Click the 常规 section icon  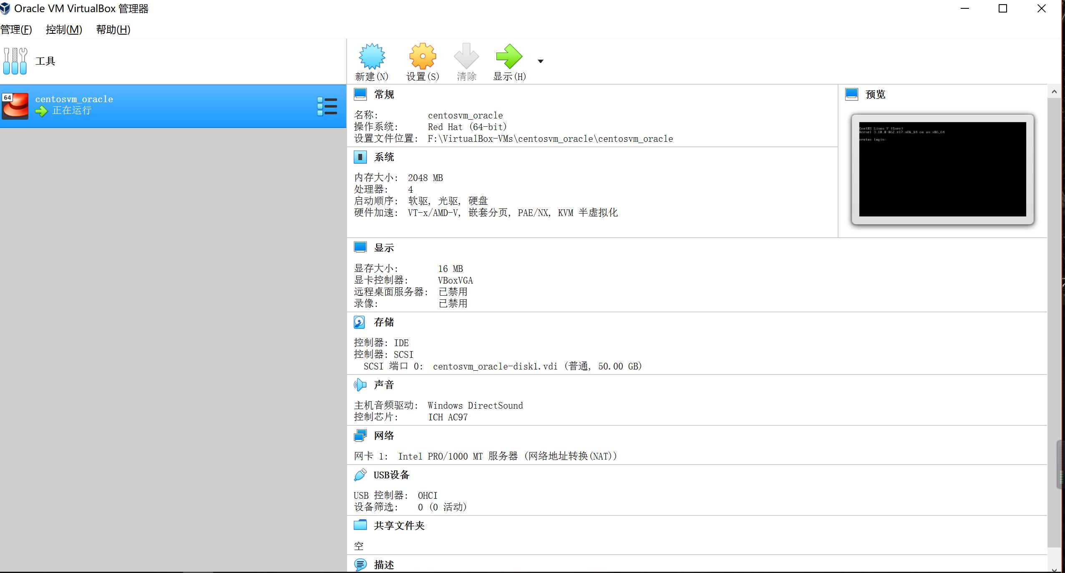360,94
